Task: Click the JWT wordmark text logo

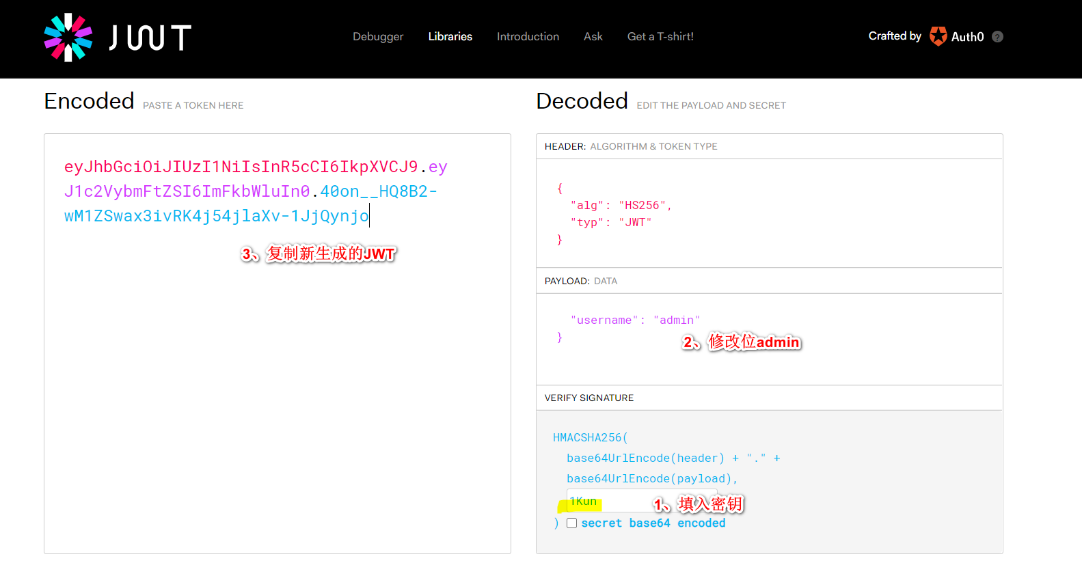Action: tap(150, 38)
